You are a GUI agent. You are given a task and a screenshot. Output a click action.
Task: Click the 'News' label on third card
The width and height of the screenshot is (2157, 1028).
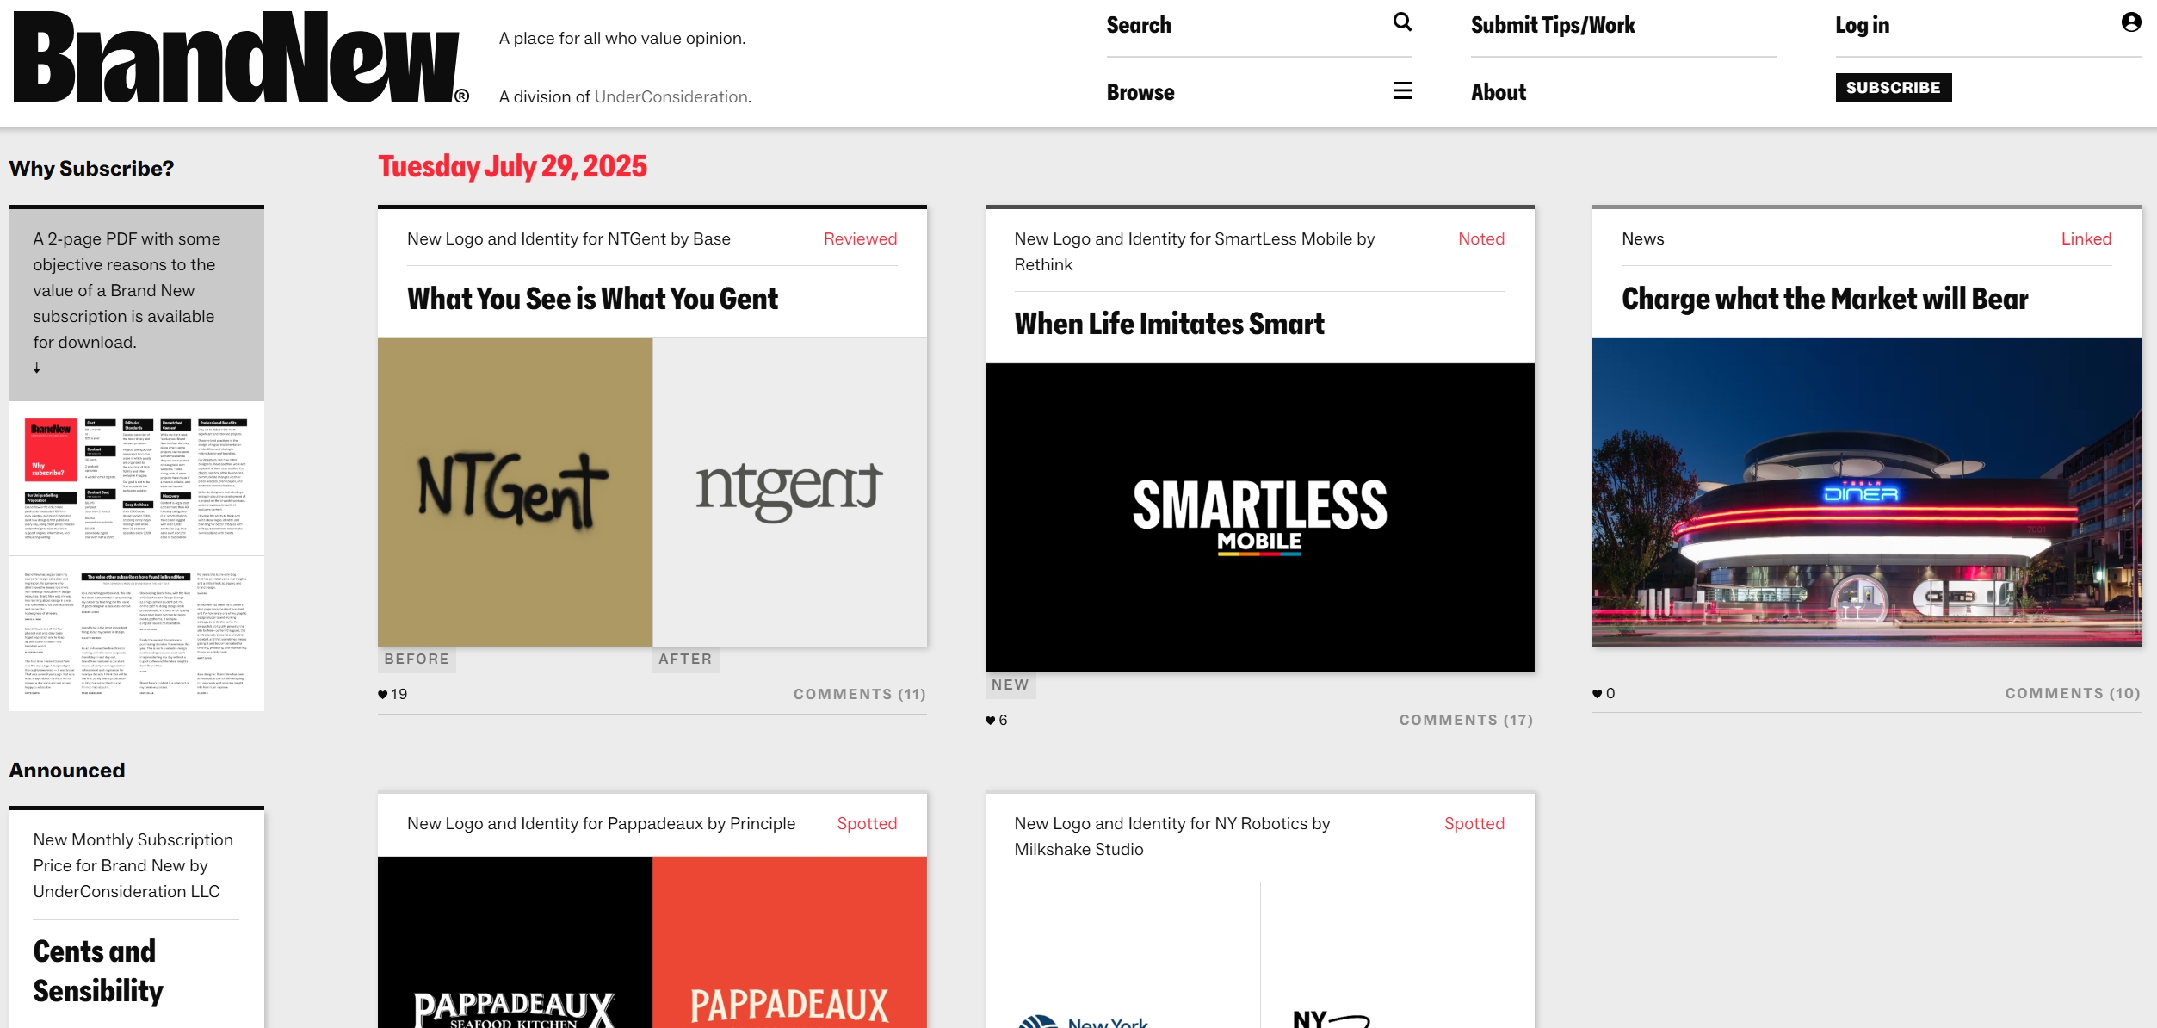[1642, 239]
